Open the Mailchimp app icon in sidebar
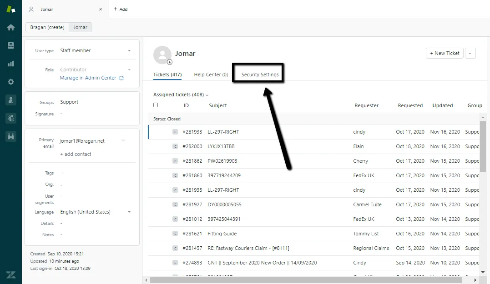Image resolution: width=490 pixels, height=284 pixels. pyautogui.click(x=11, y=118)
